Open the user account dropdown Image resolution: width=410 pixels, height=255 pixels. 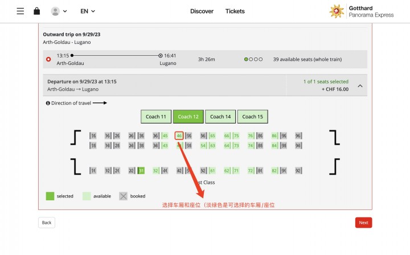(59, 11)
